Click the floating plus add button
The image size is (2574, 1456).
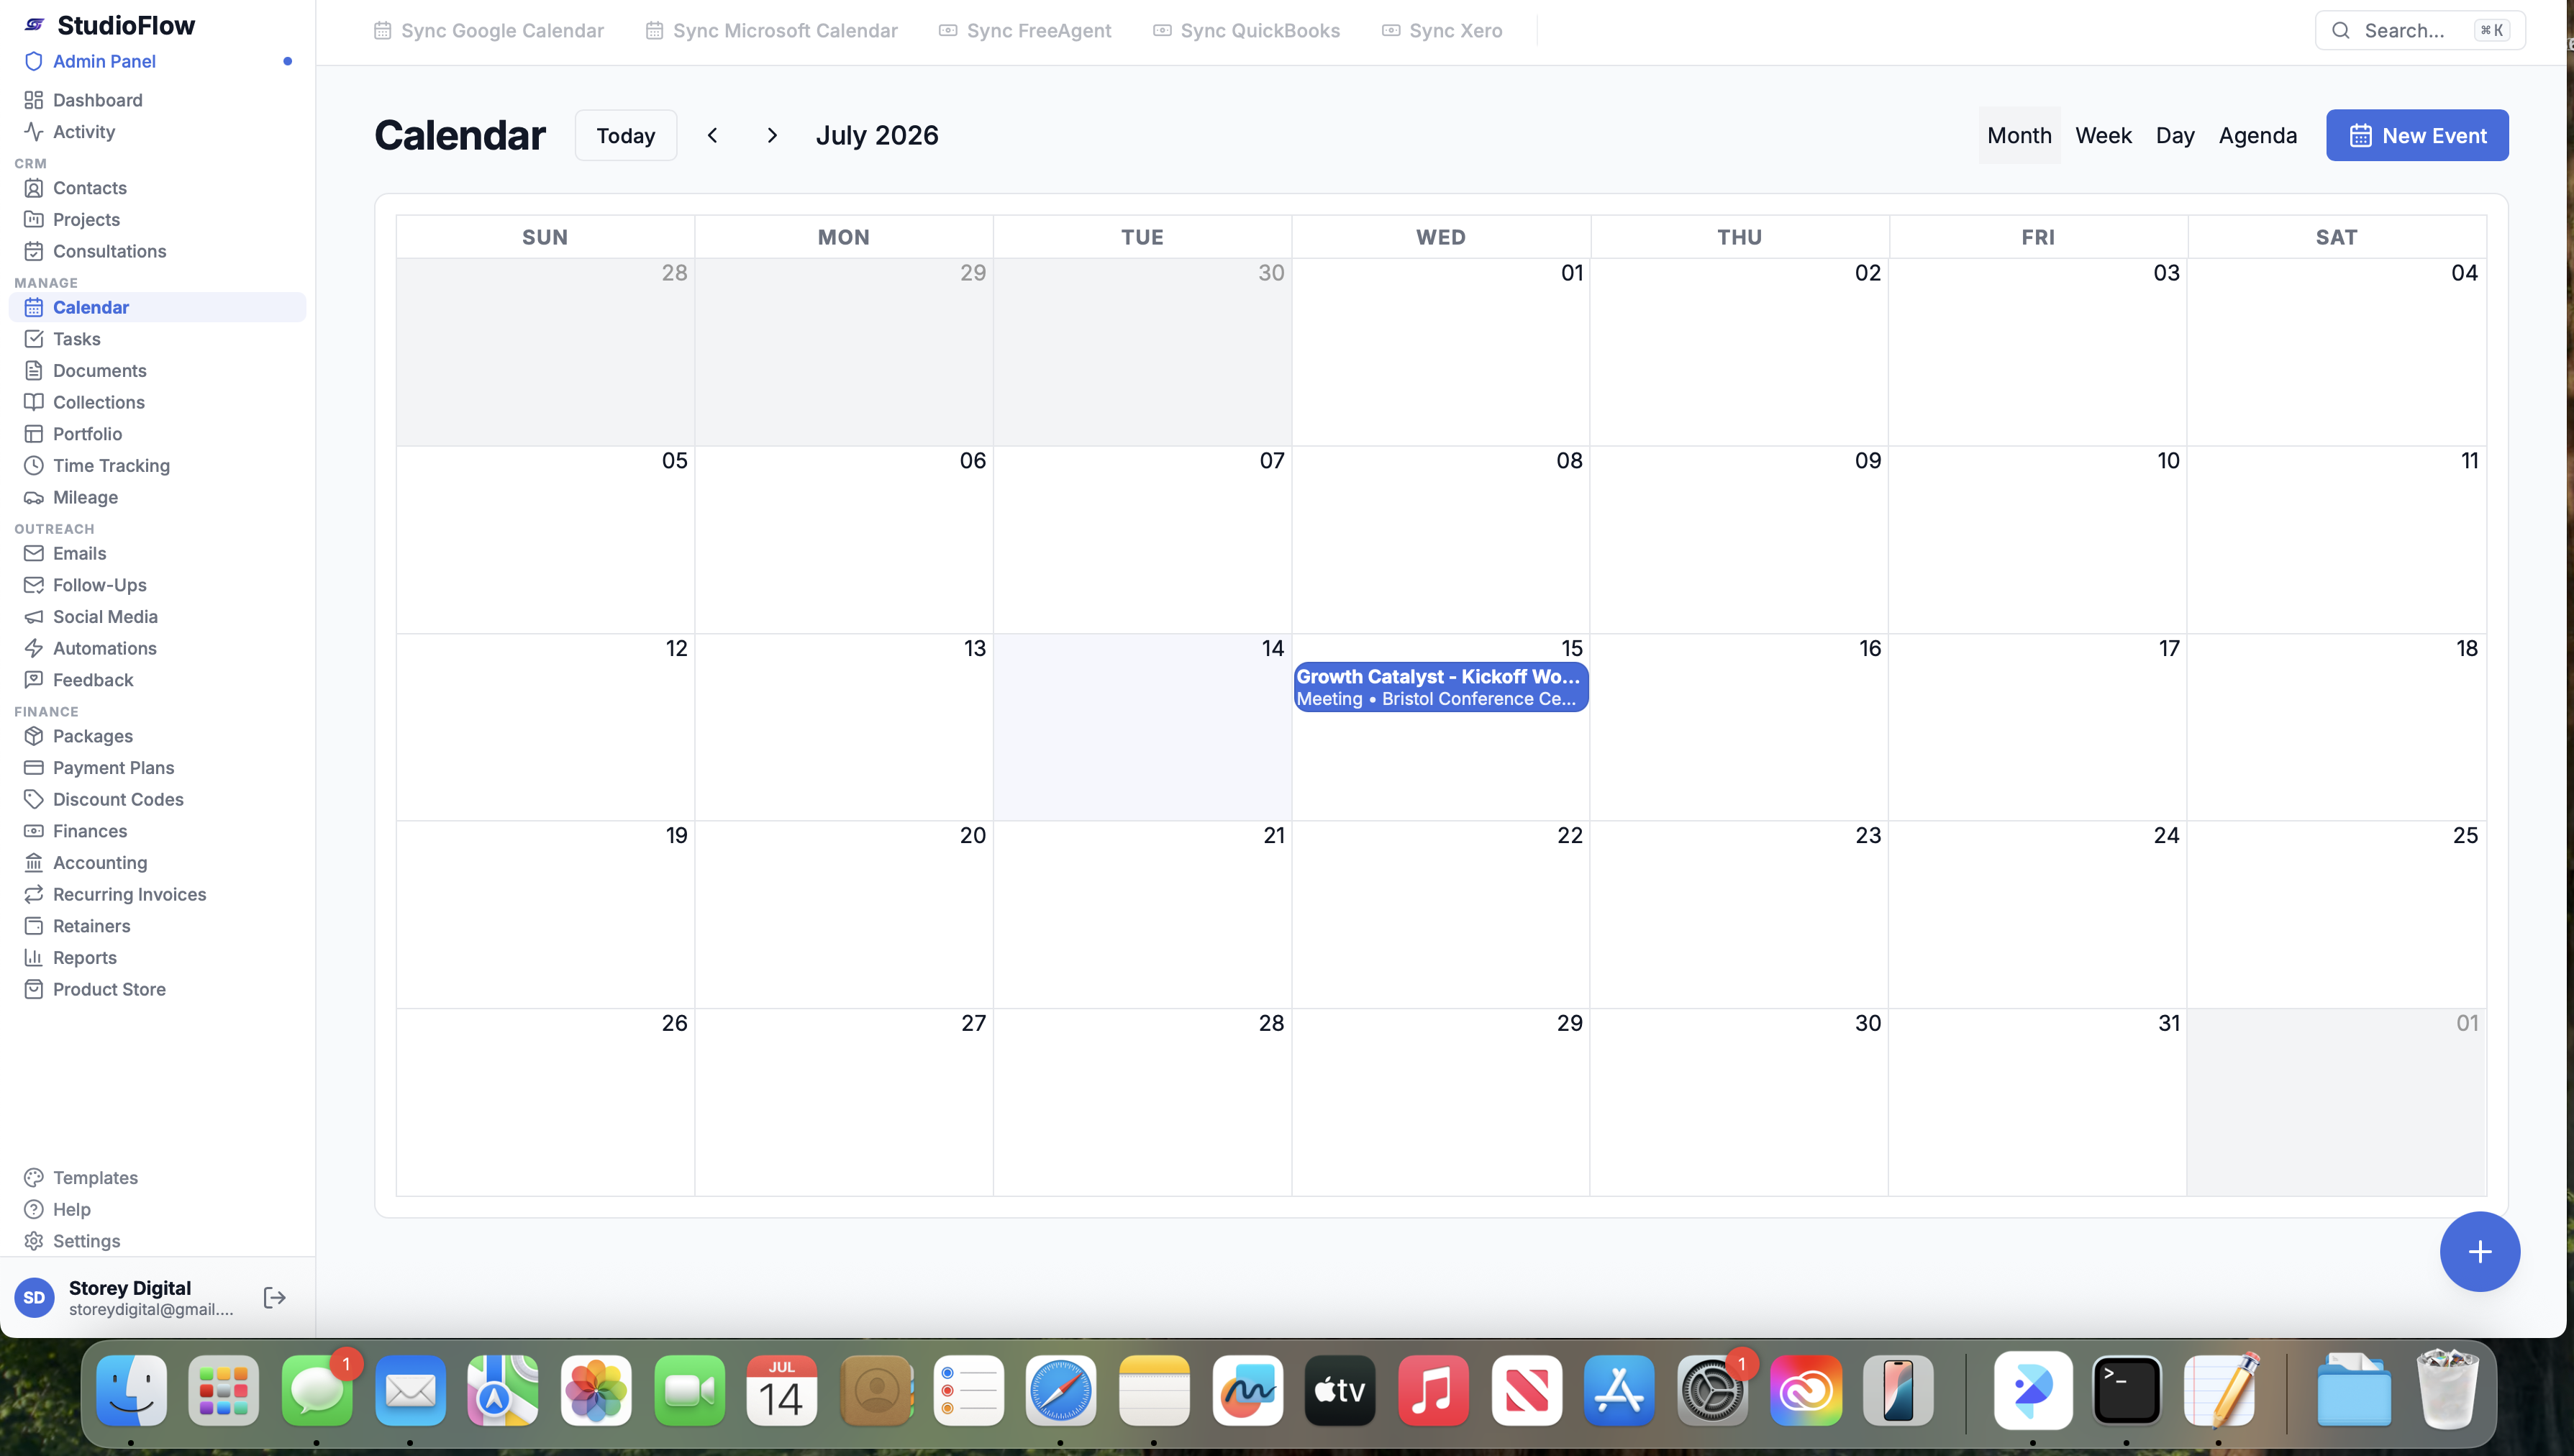click(x=2479, y=1252)
